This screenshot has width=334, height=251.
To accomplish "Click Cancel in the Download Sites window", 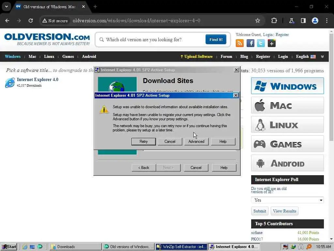I will point(196,168).
